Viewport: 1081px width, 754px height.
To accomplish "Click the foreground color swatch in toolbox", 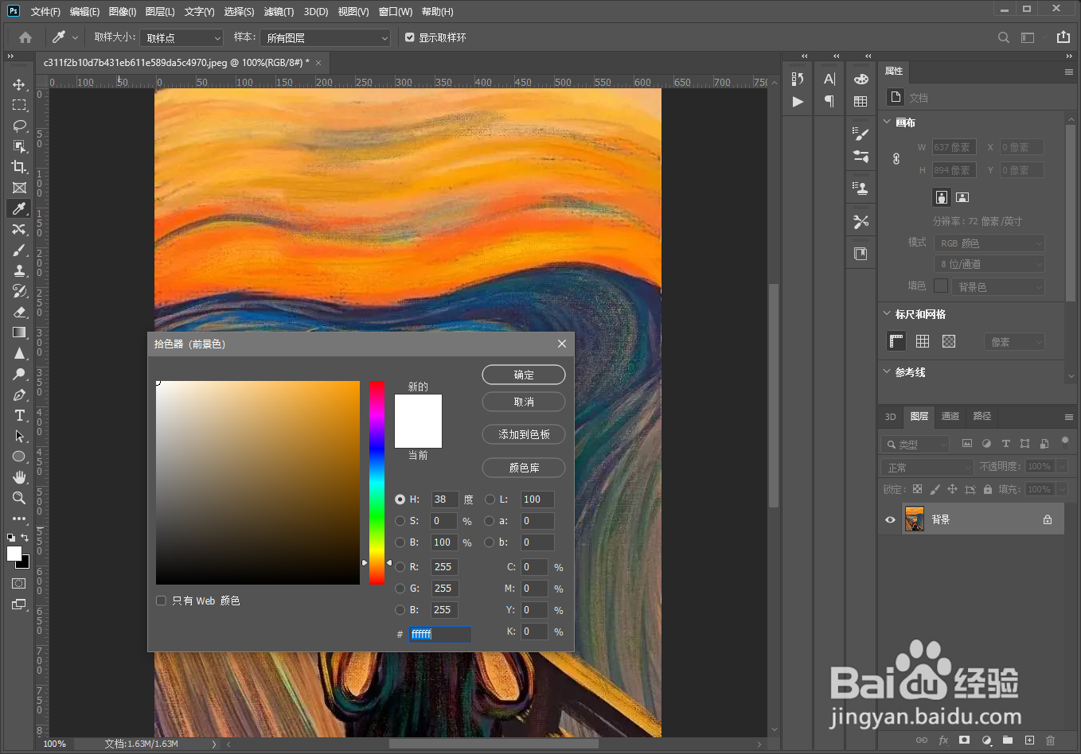I will tap(14, 554).
